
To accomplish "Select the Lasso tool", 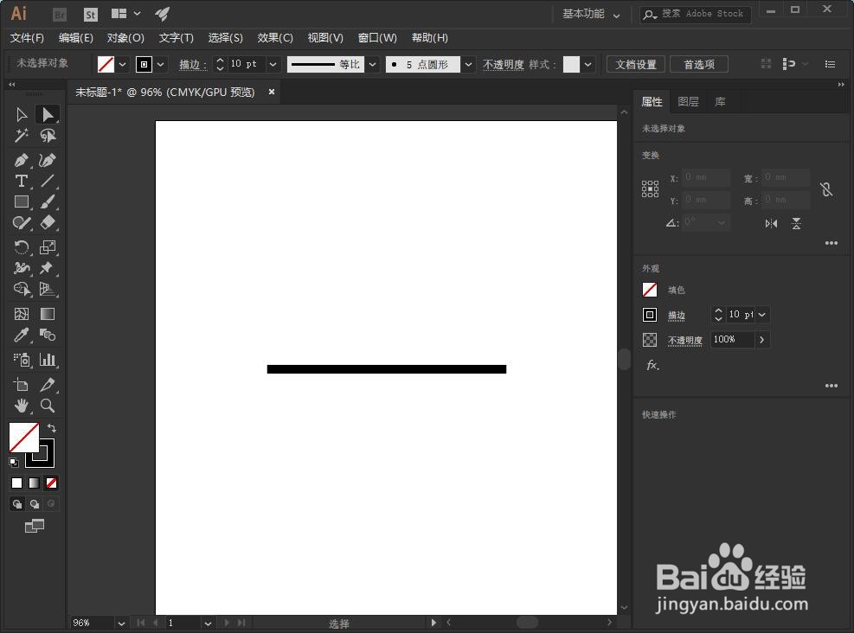I will 48,136.
